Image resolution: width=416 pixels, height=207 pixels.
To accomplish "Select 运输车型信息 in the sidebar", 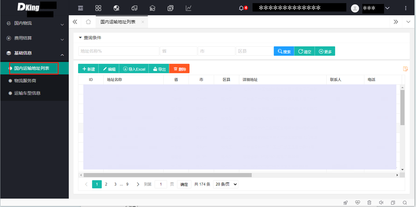I will pyautogui.click(x=27, y=93).
